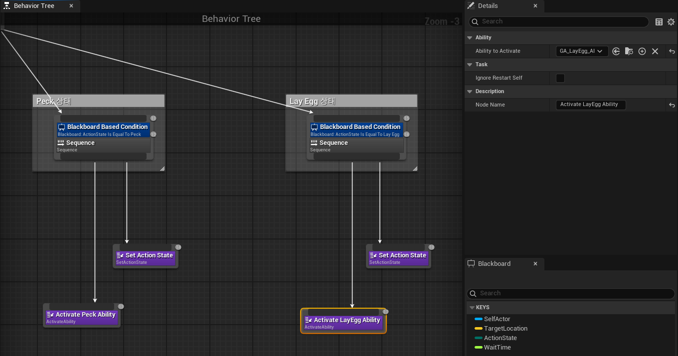Select the Details panel tab
This screenshot has height=356, width=678.
(488, 6)
